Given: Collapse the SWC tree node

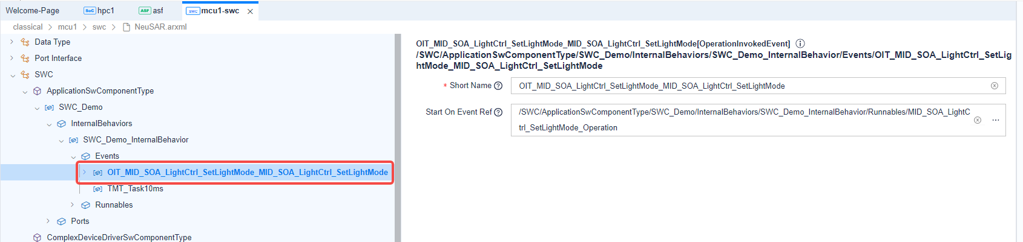Looking at the screenshot, I should (x=13, y=75).
